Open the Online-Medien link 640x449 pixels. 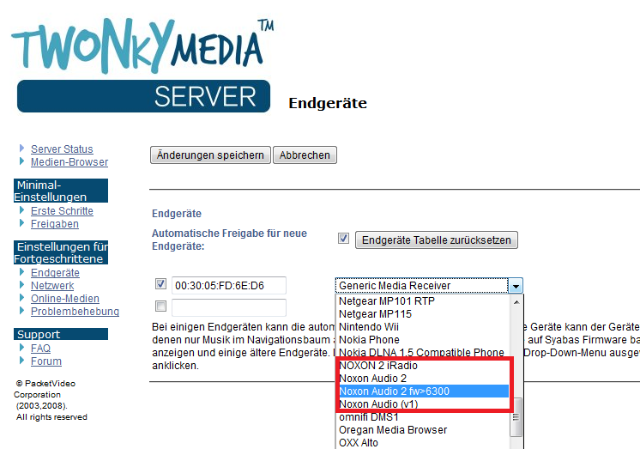[65, 299]
